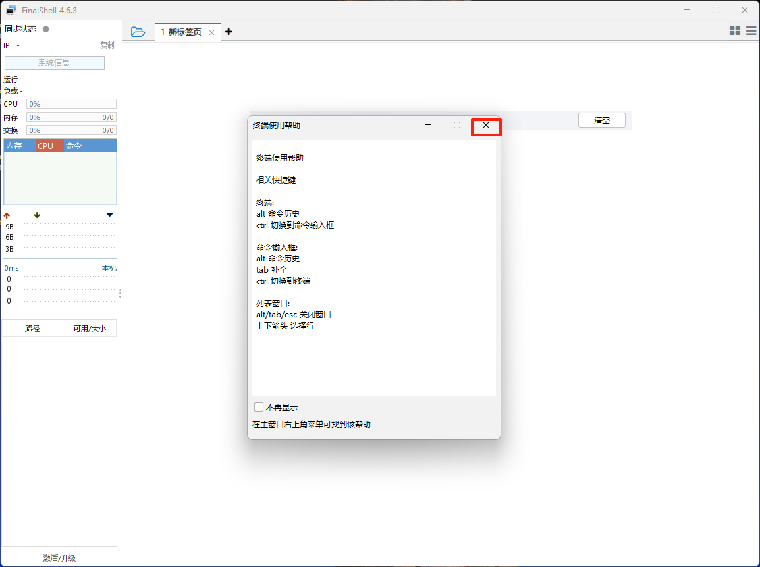The height and width of the screenshot is (567, 760).
Task: Click the 0ms latency value
Action: pyautogui.click(x=12, y=268)
